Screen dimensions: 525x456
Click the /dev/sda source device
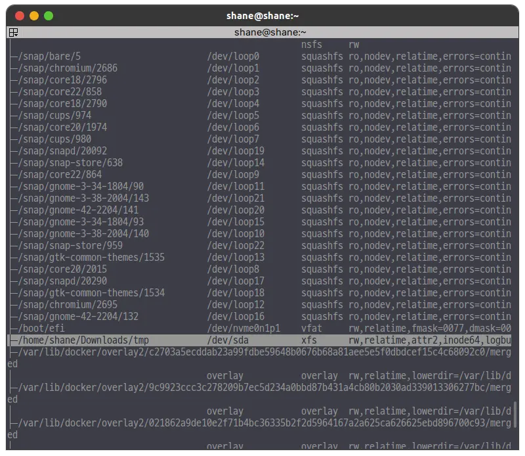pyautogui.click(x=228, y=340)
